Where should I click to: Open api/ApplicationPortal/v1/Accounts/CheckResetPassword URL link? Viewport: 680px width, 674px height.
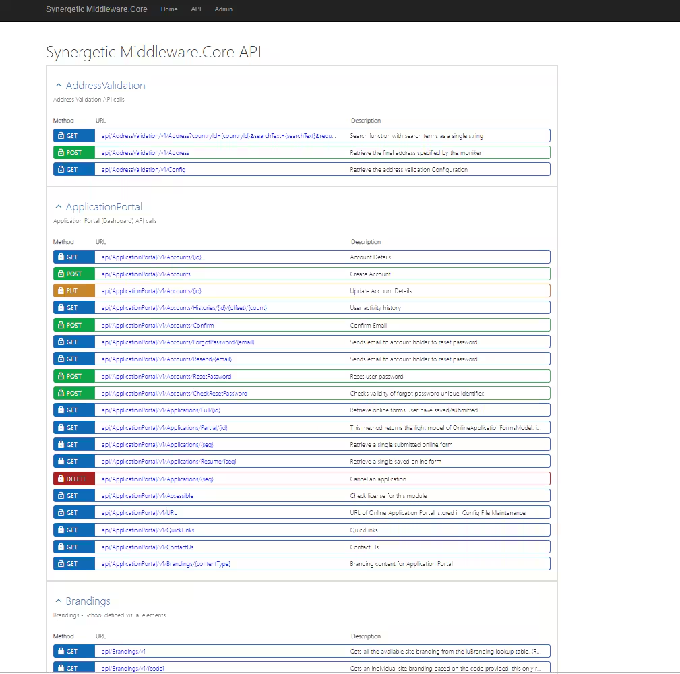175,394
